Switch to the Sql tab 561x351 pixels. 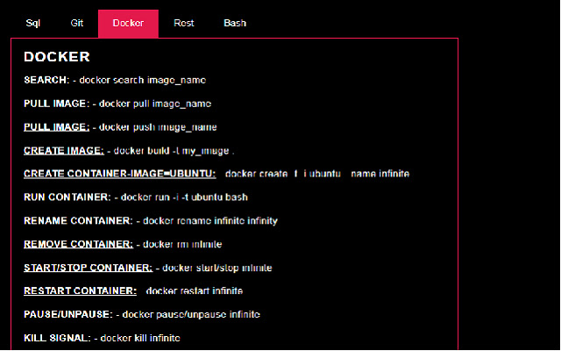pyautogui.click(x=33, y=24)
